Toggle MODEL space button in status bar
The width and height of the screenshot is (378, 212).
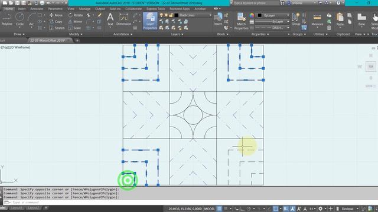click(209, 208)
